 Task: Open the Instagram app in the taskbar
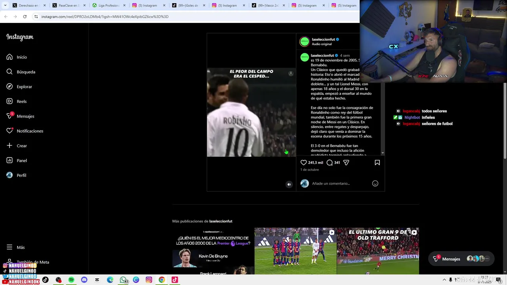(149, 280)
